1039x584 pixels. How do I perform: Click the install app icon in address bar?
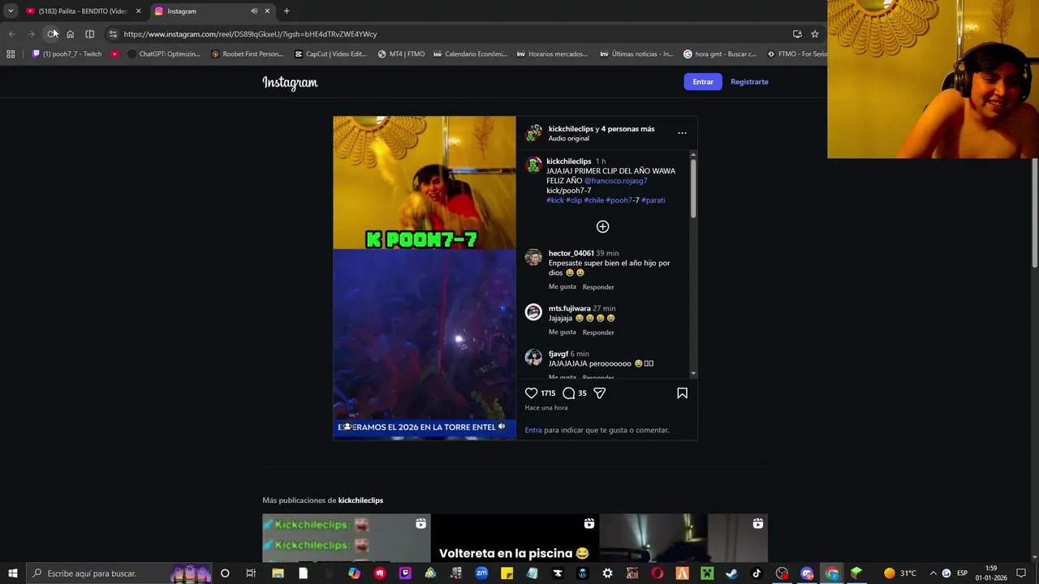(797, 34)
